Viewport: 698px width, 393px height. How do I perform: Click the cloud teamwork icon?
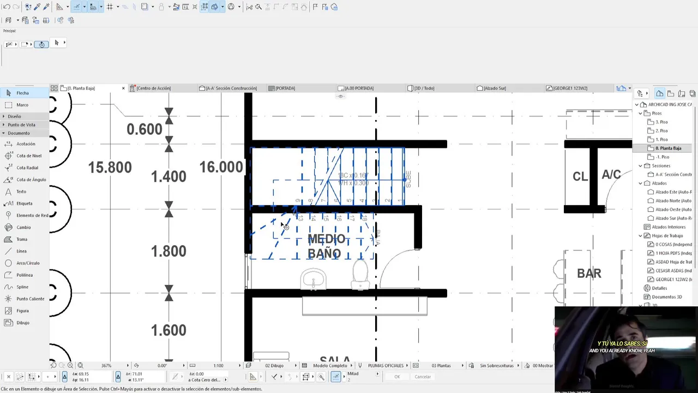click(334, 7)
